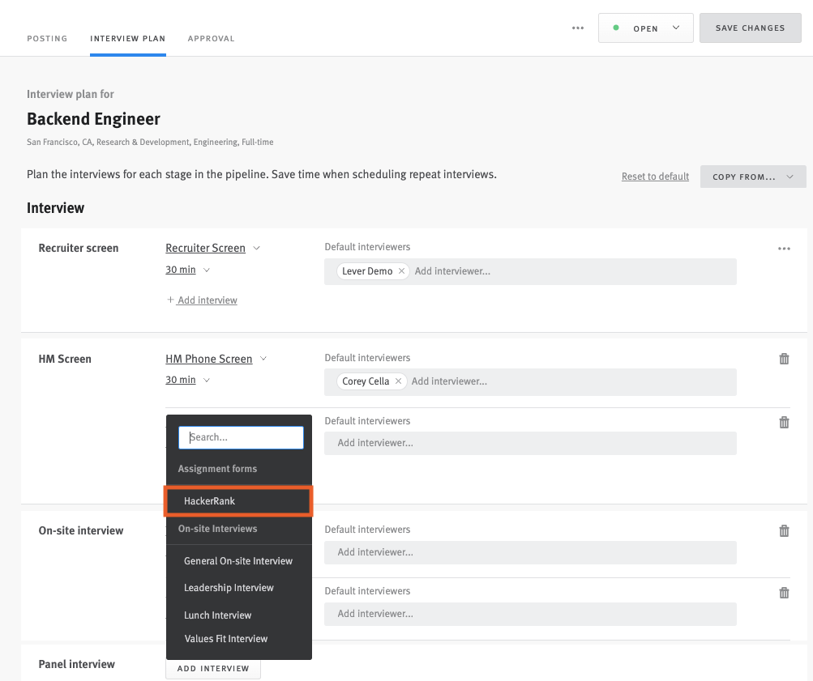Switch to the APPROVAL tab
813x681 pixels.
pos(211,38)
